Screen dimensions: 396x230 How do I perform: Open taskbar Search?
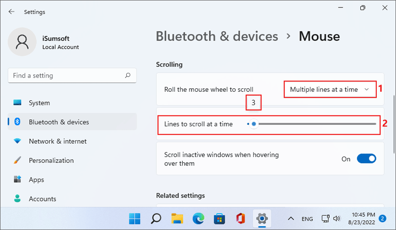156,219
